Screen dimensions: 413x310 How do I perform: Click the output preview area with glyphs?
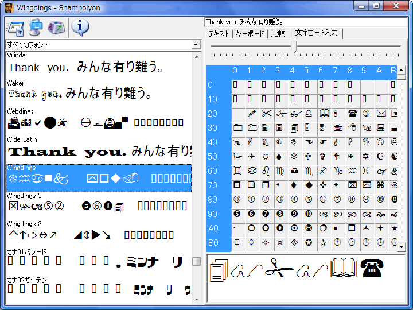point(306,278)
